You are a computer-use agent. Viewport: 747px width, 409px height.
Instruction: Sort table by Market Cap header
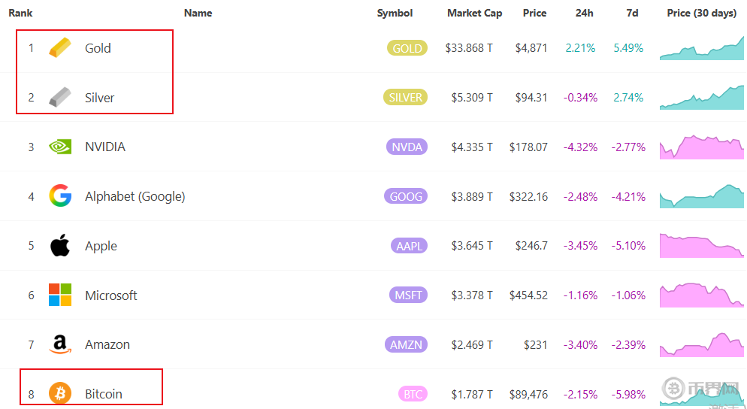tap(474, 13)
